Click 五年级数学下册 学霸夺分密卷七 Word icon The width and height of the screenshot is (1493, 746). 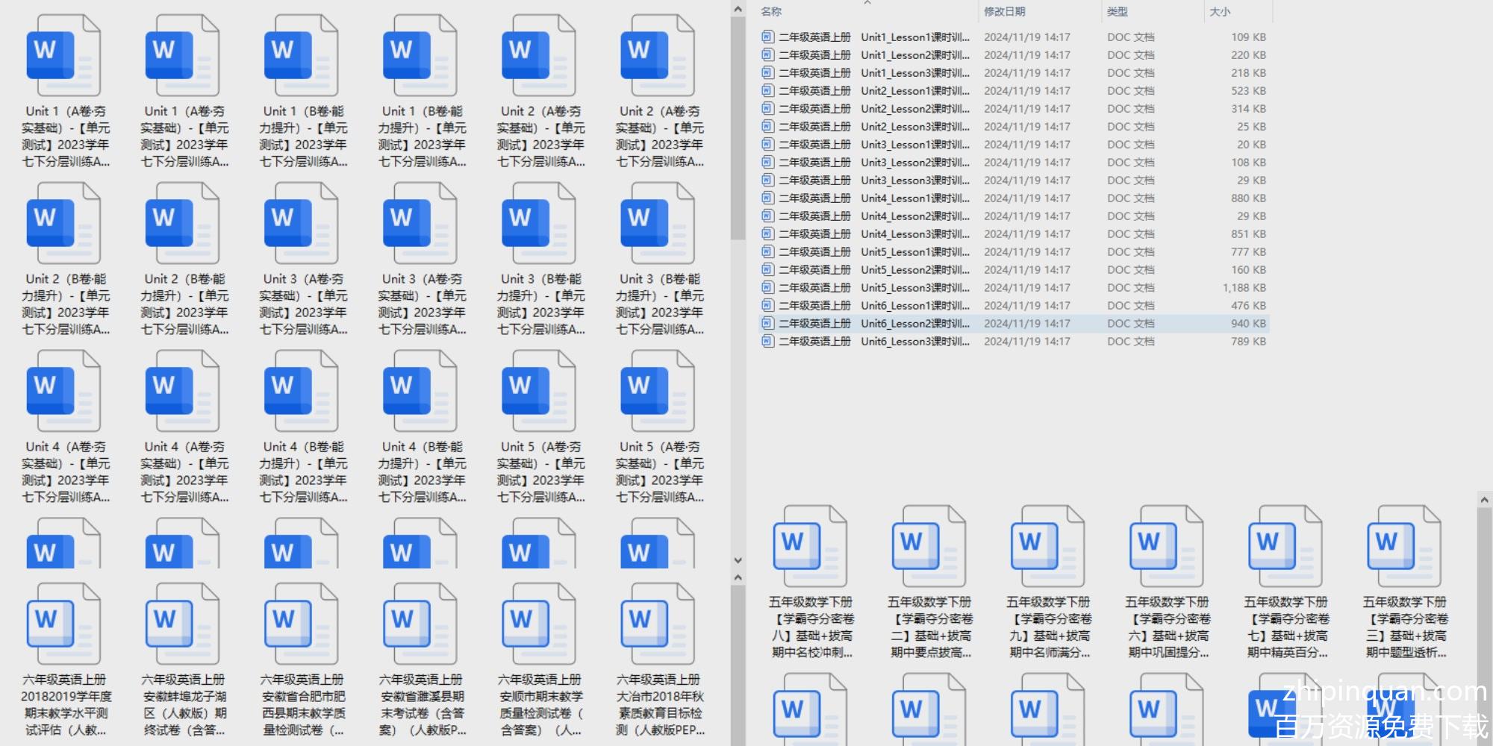click(1285, 547)
